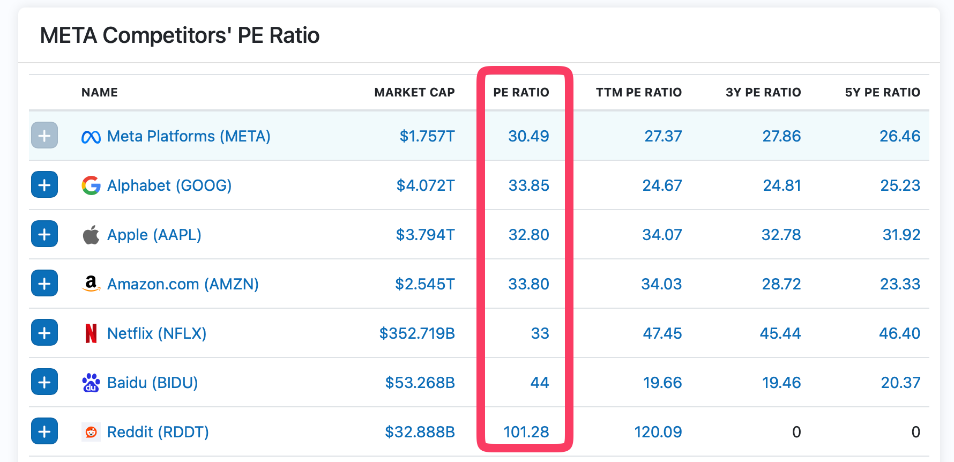Click the Baidu paw logo icon
The image size is (954, 462).
91,383
